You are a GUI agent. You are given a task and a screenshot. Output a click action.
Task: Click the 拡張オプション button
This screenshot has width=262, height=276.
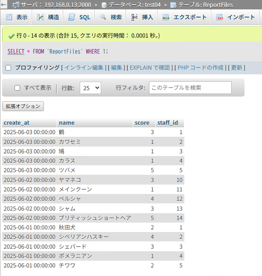23,106
